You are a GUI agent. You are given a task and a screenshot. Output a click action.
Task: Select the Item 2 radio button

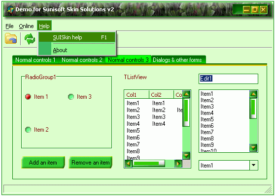28,130
